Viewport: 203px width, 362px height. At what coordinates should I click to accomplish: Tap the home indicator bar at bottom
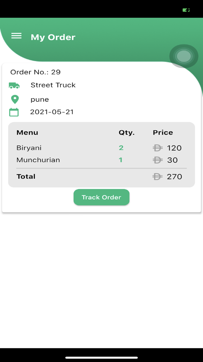101,357
